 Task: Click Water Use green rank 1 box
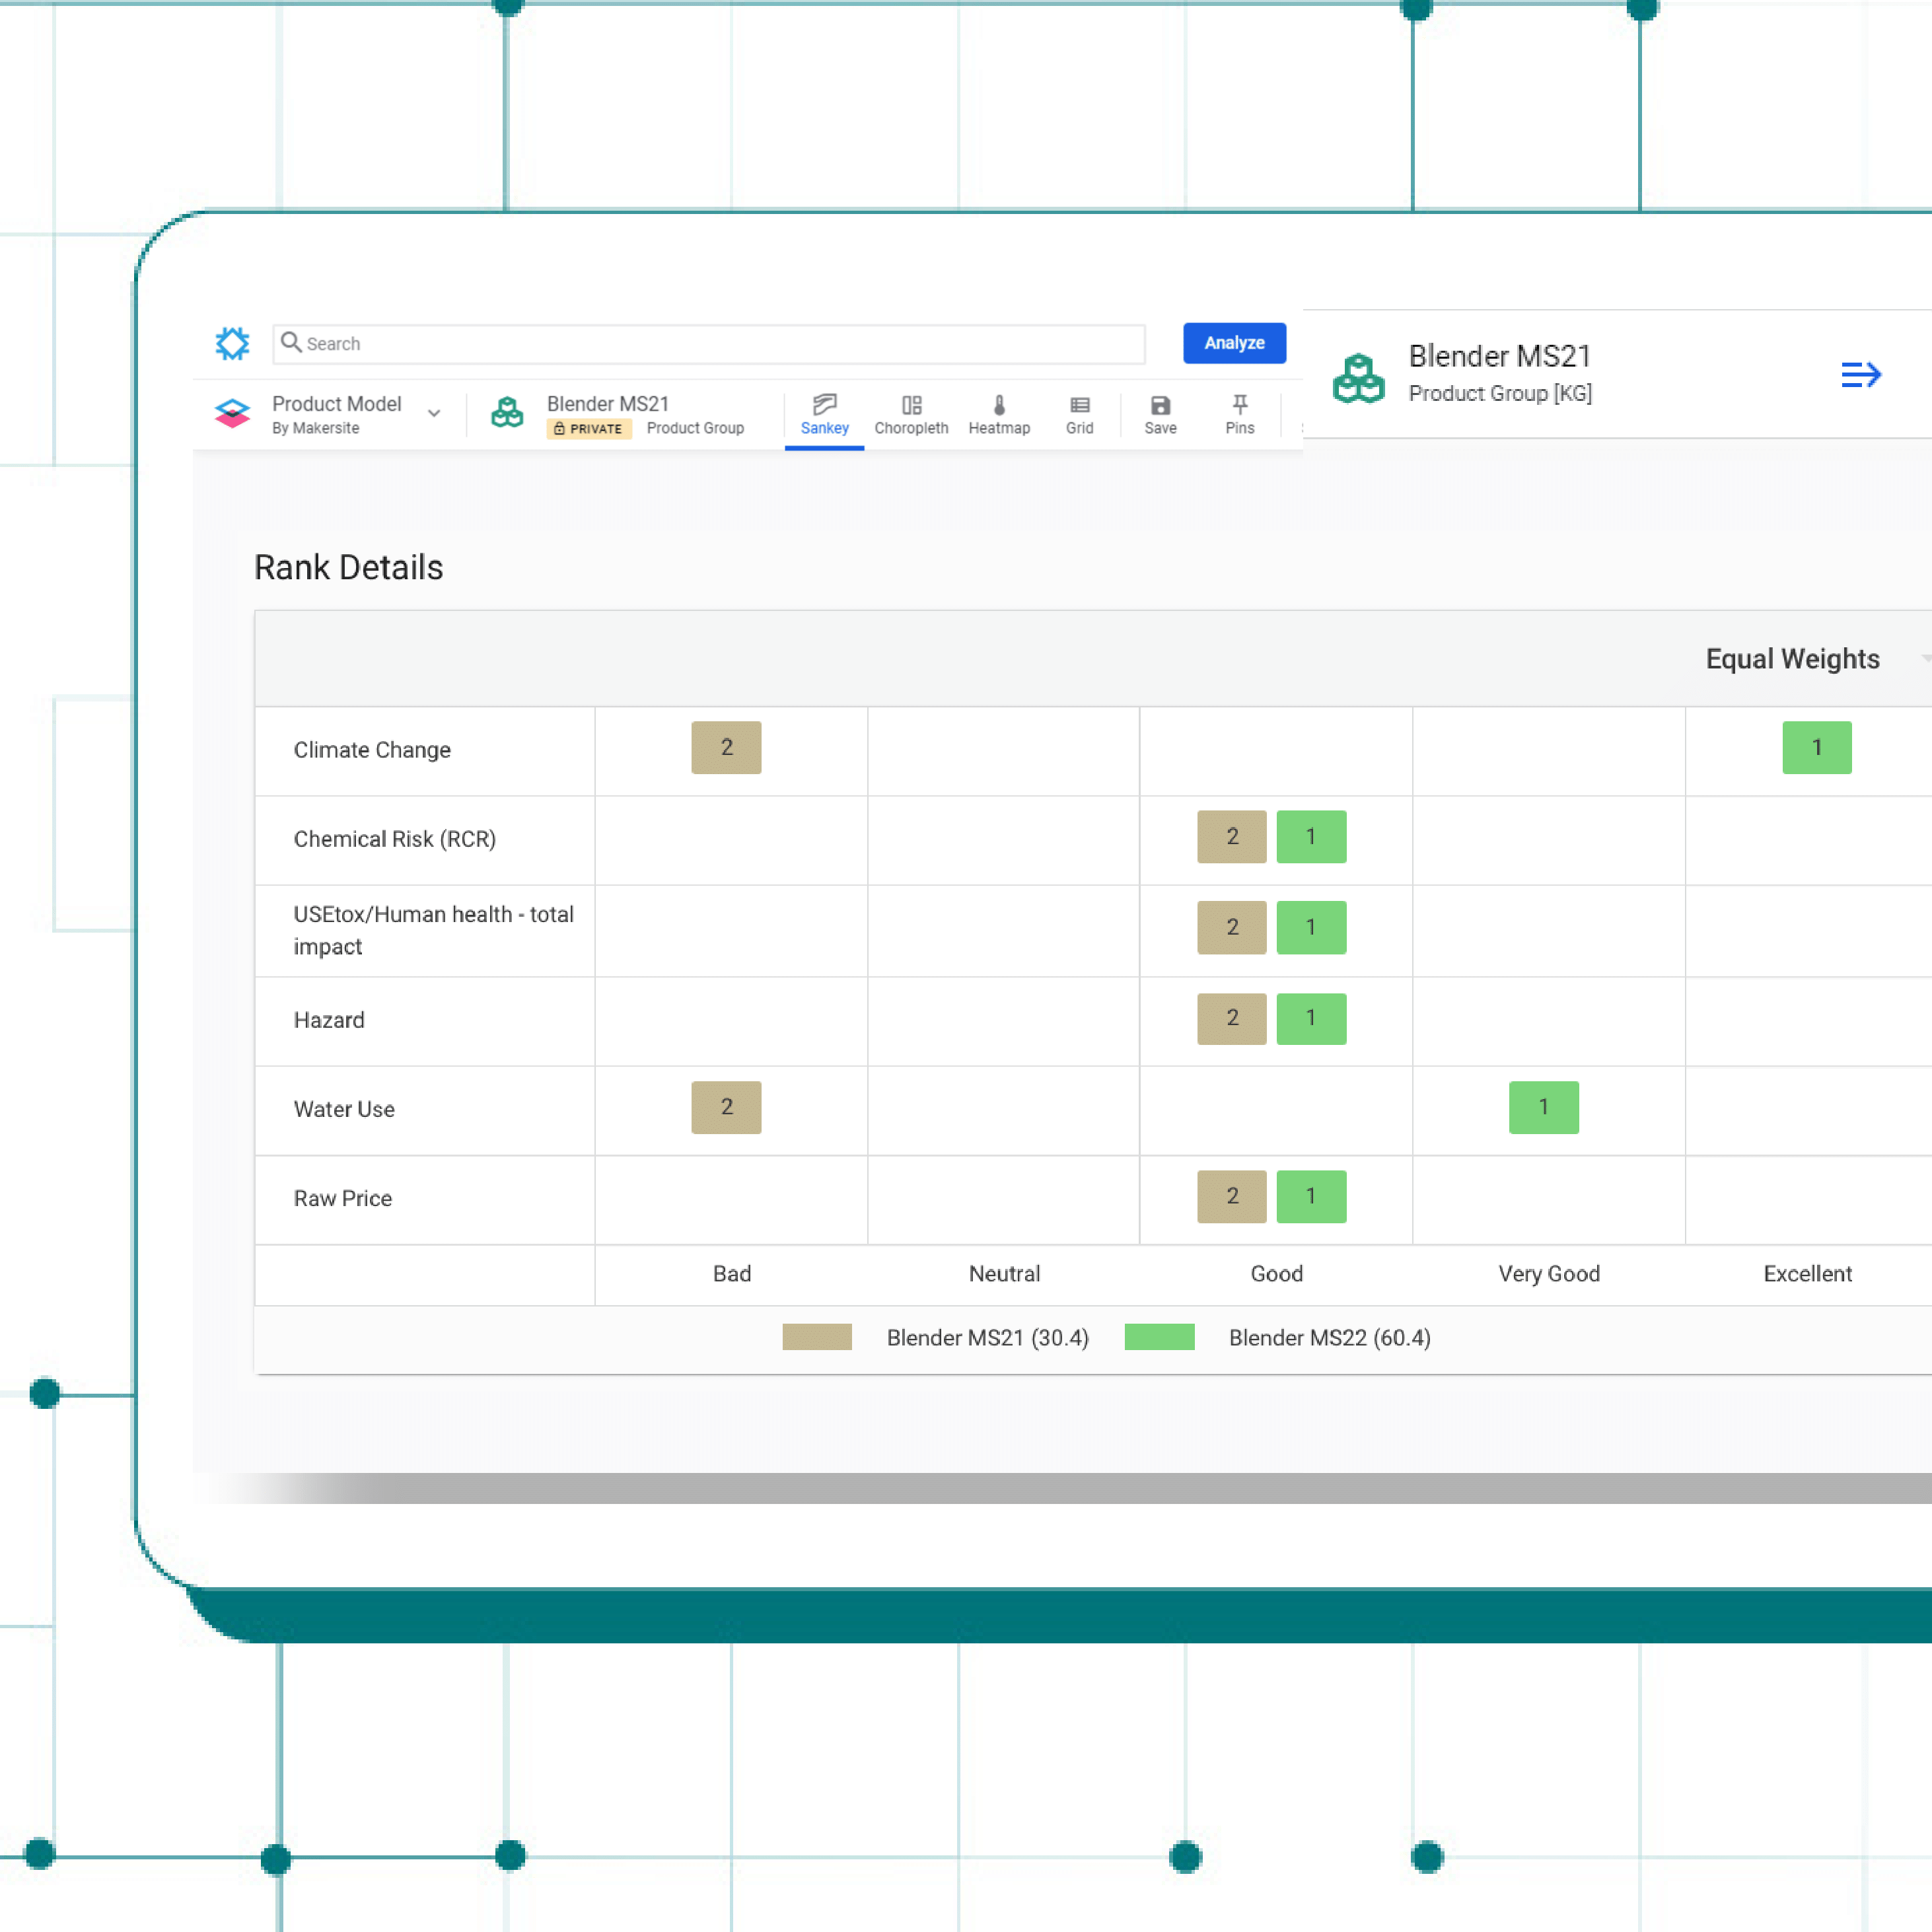(1544, 1107)
